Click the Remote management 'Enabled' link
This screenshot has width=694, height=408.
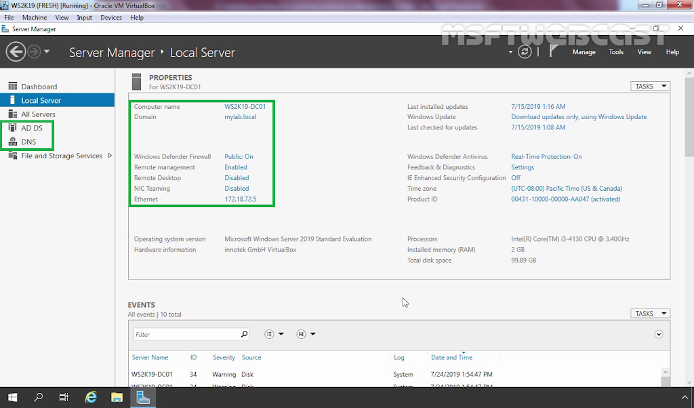[235, 167]
